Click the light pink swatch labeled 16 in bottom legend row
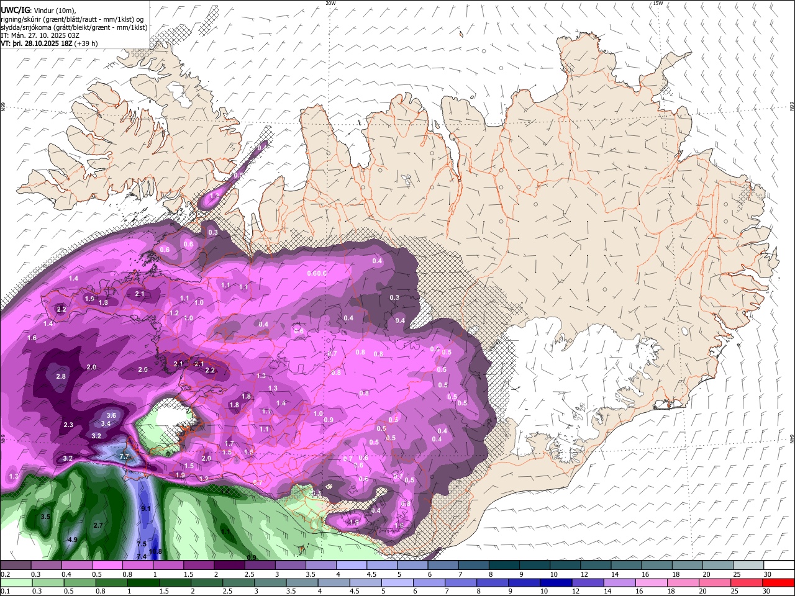This screenshot has width=795, height=596. (x=652, y=582)
